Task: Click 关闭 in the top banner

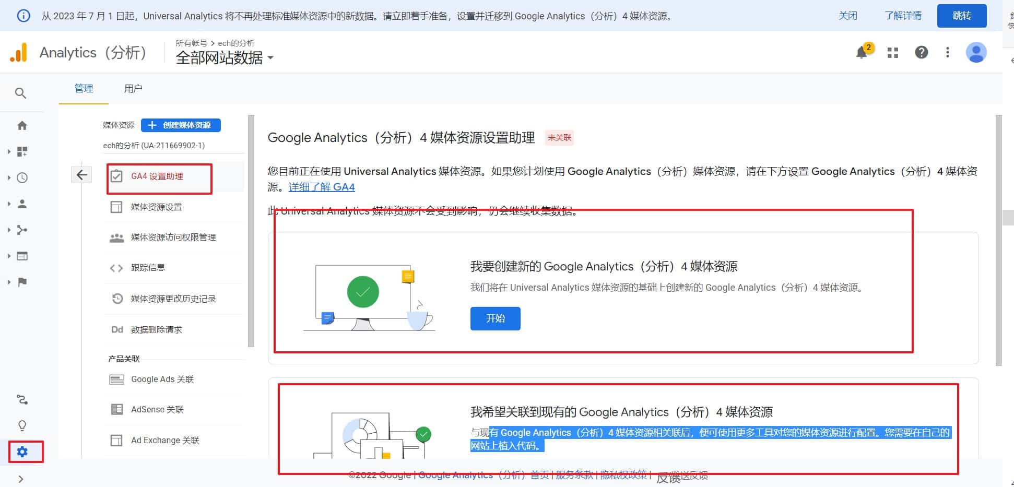Action: pos(848,16)
